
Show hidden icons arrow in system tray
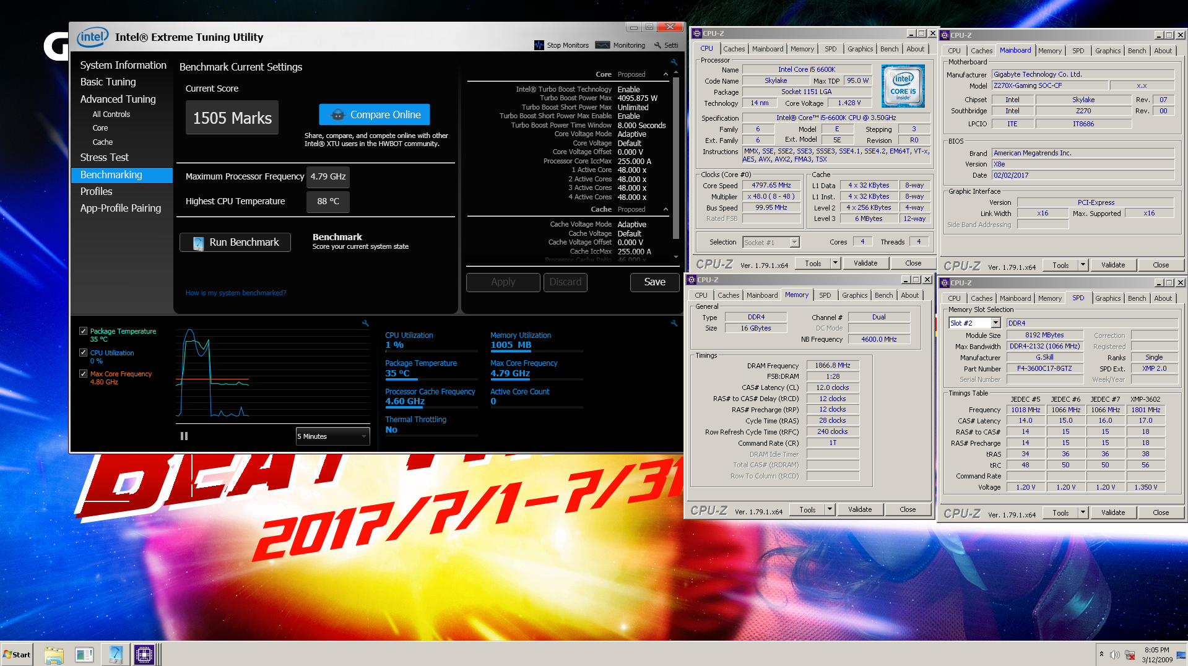[1101, 654]
